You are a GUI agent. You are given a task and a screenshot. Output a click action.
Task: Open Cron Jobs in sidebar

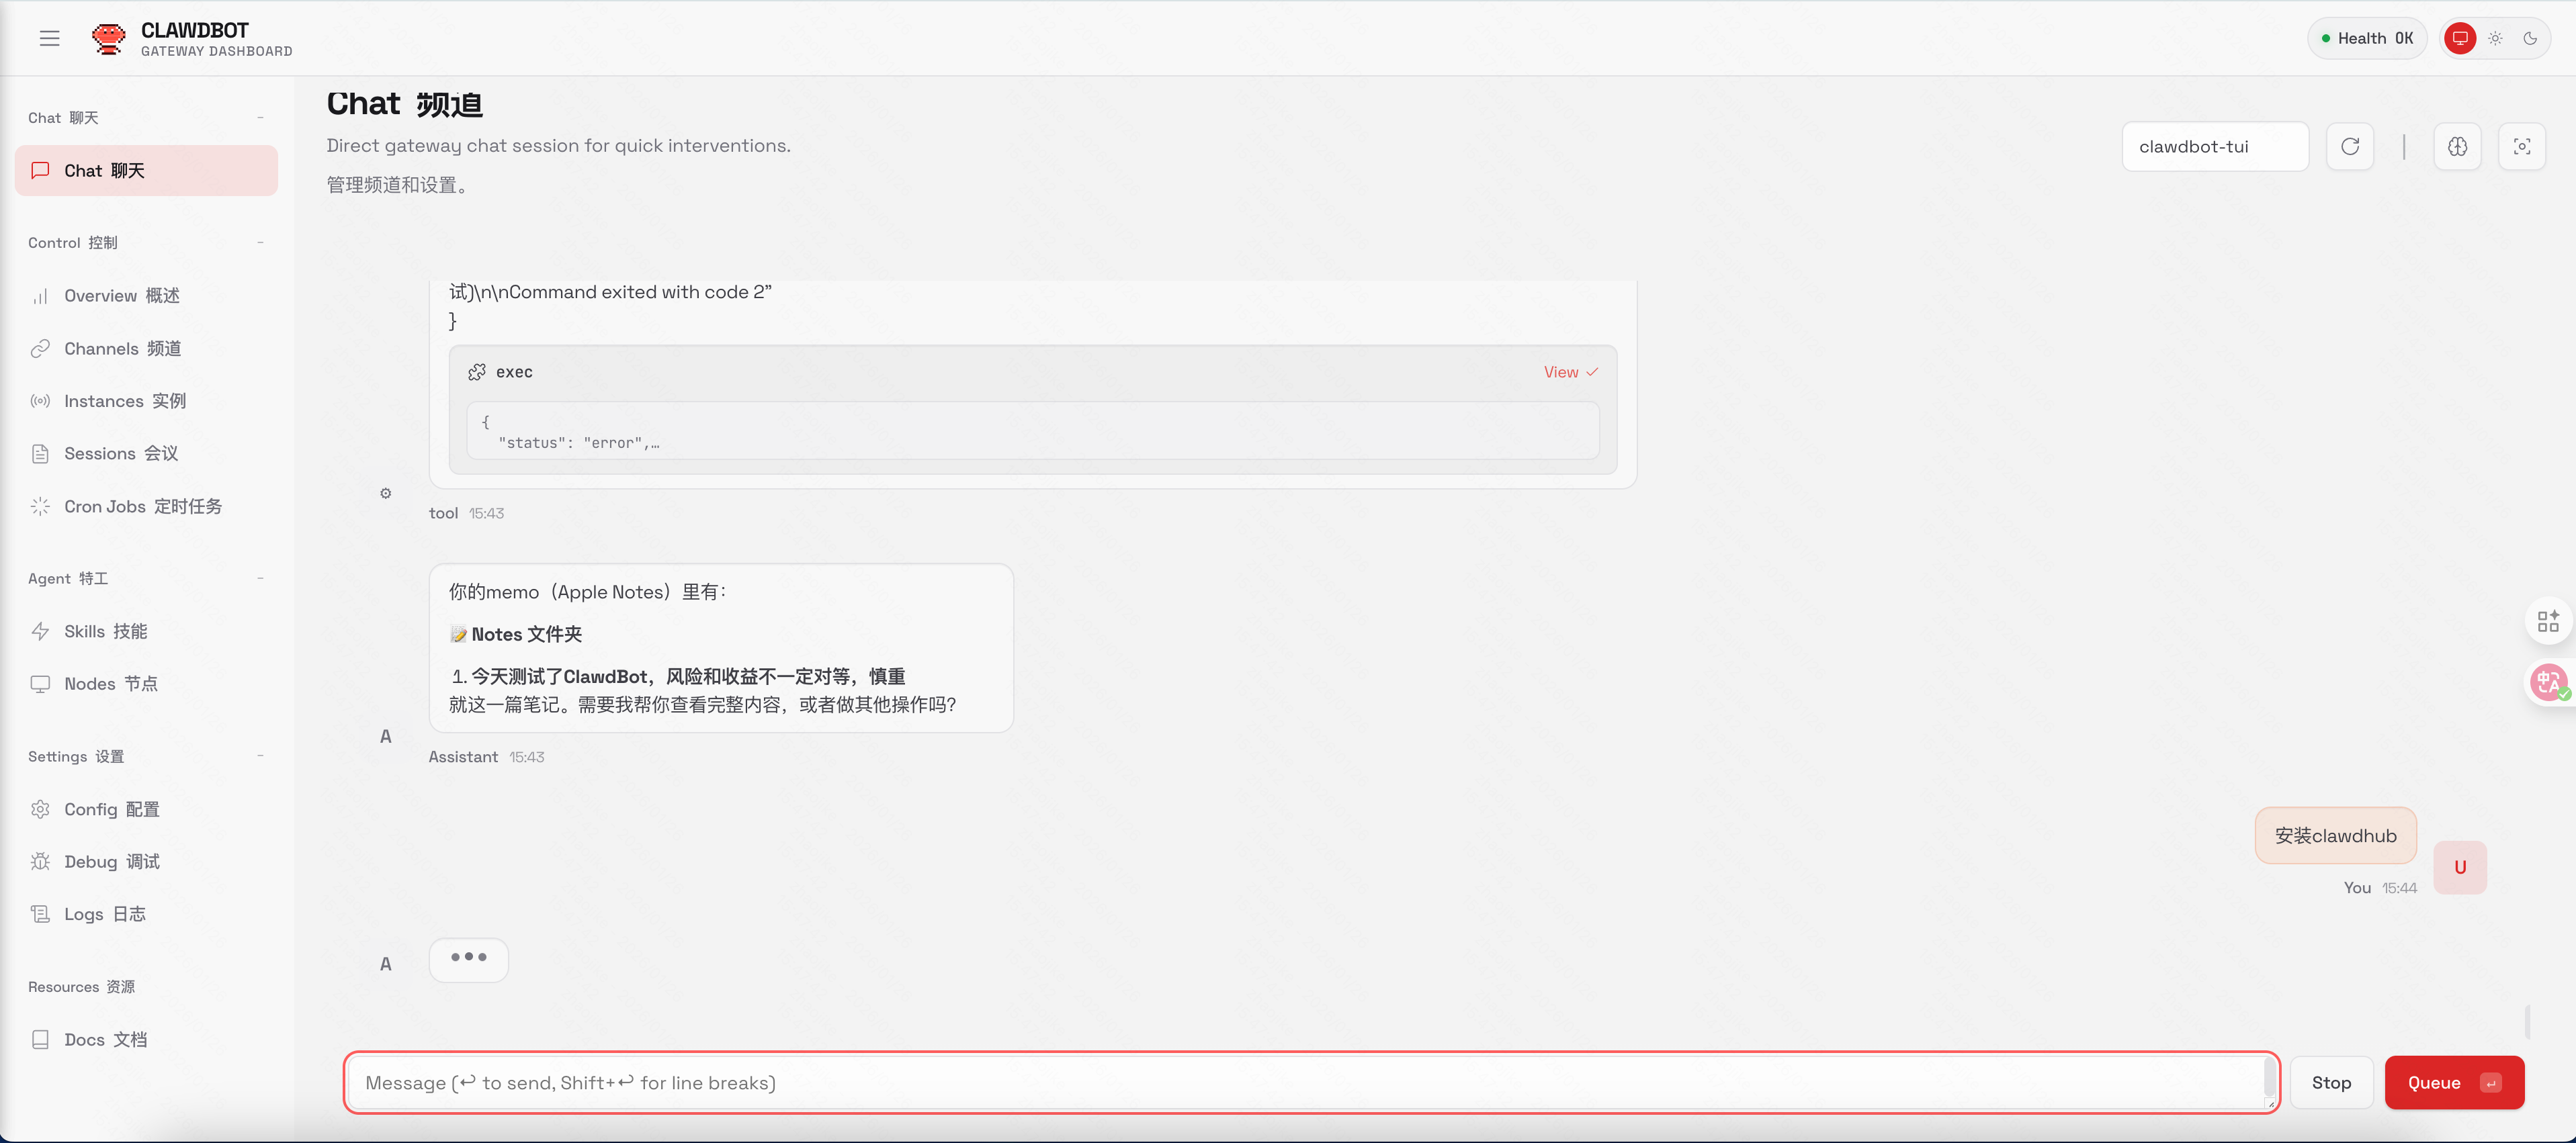[142, 506]
